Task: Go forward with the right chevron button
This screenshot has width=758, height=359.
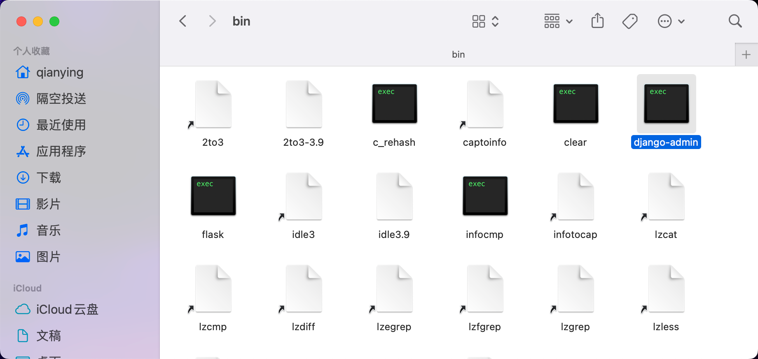Action: pos(212,21)
